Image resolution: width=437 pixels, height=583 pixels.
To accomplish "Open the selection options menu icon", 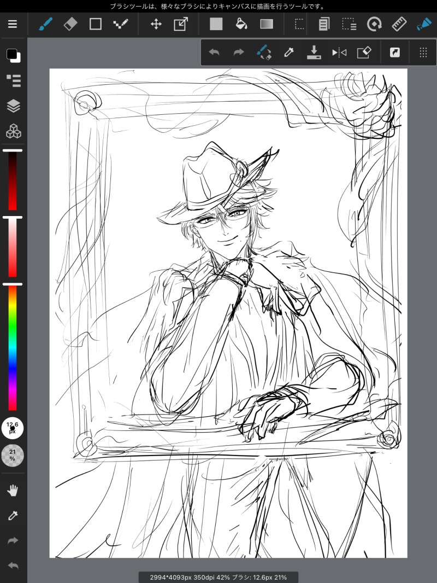I will pos(349,24).
